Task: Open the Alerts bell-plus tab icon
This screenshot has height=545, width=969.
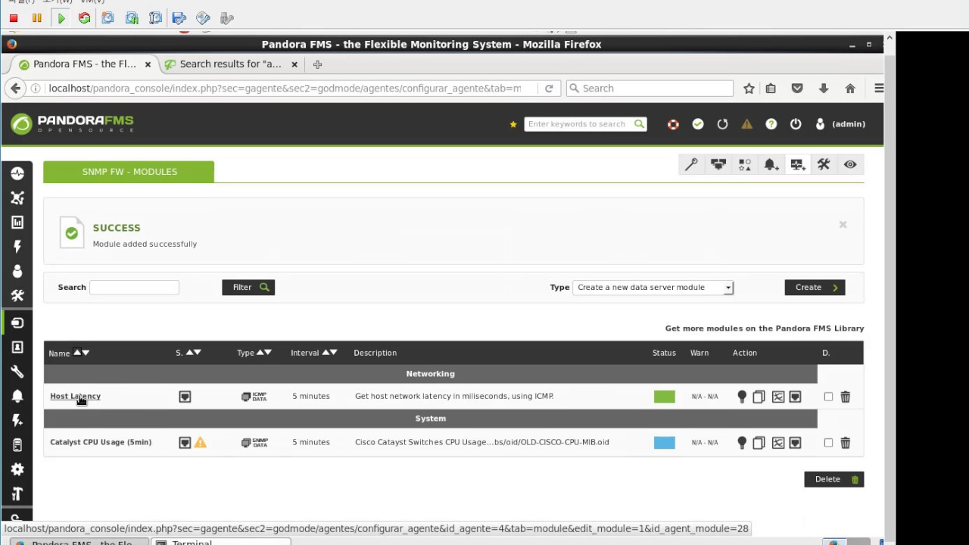Action: (771, 164)
